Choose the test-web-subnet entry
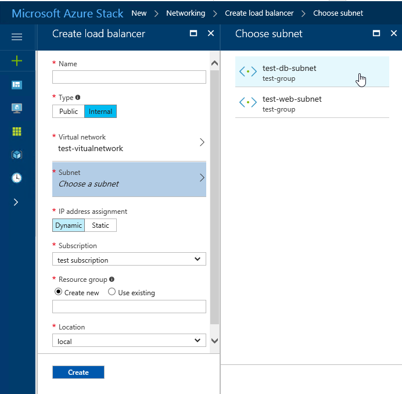The height and width of the screenshot is (394, 402). pos(312,103)
